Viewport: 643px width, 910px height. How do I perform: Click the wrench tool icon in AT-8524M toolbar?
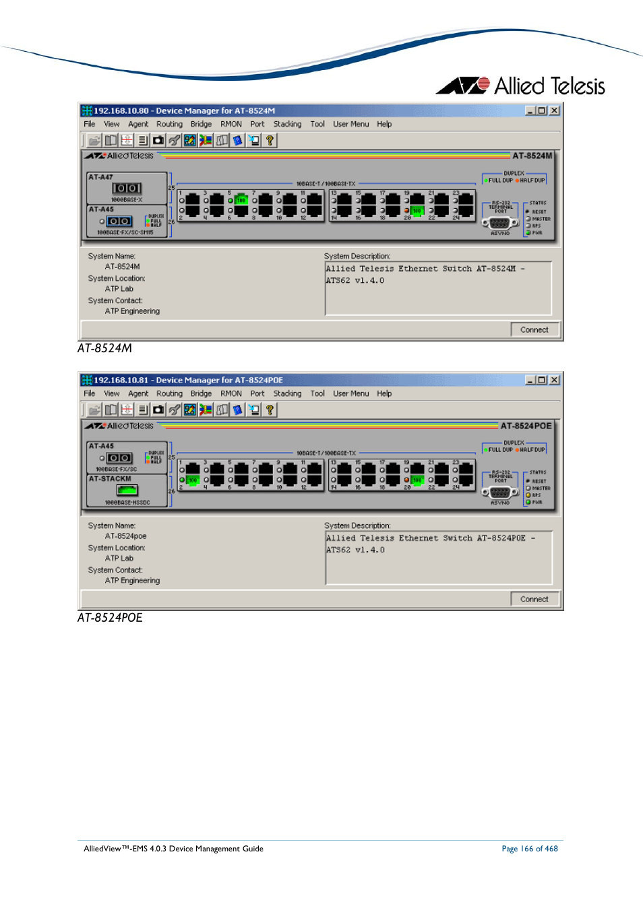coord(175,140)
